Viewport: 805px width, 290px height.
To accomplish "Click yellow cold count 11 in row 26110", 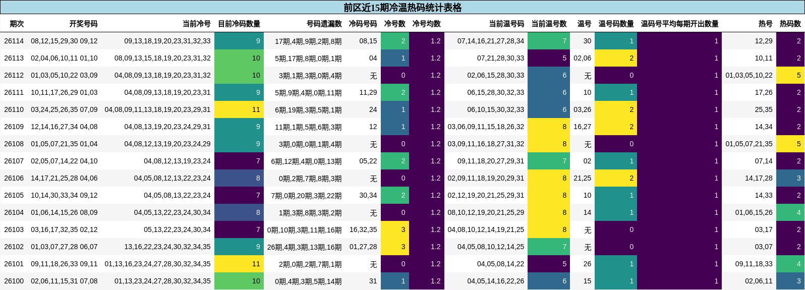I will click(239, 109).
